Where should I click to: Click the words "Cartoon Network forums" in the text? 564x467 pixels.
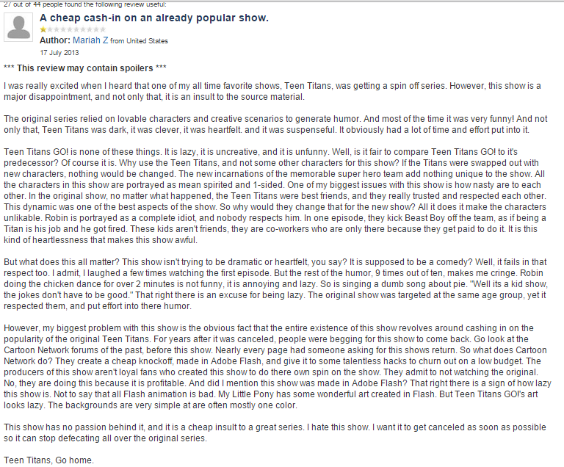[50, 350]
